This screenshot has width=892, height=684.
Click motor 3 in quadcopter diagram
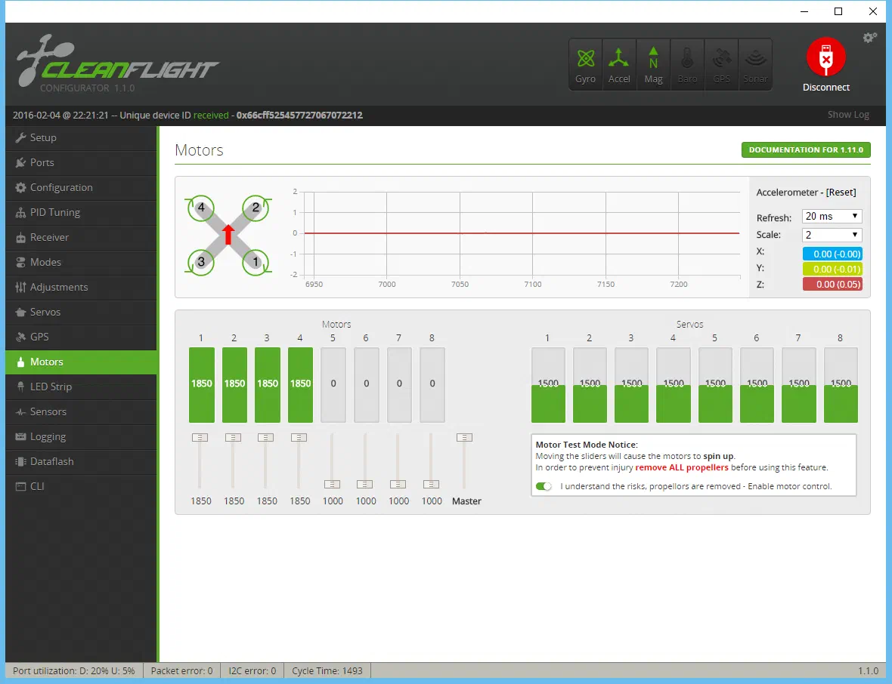point(201,262)
